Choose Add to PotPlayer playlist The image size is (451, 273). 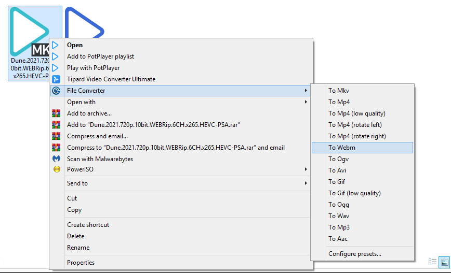tap(100, 56)
